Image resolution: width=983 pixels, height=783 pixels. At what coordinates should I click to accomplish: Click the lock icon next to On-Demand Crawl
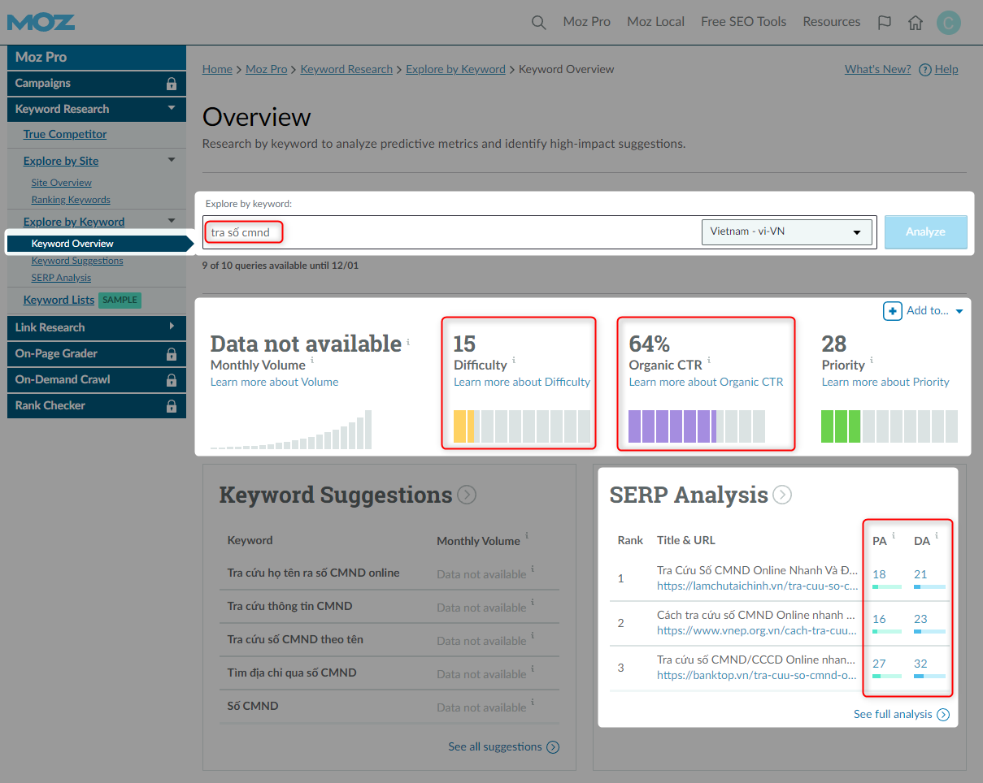pyautogui.click(x=172, y=379)
